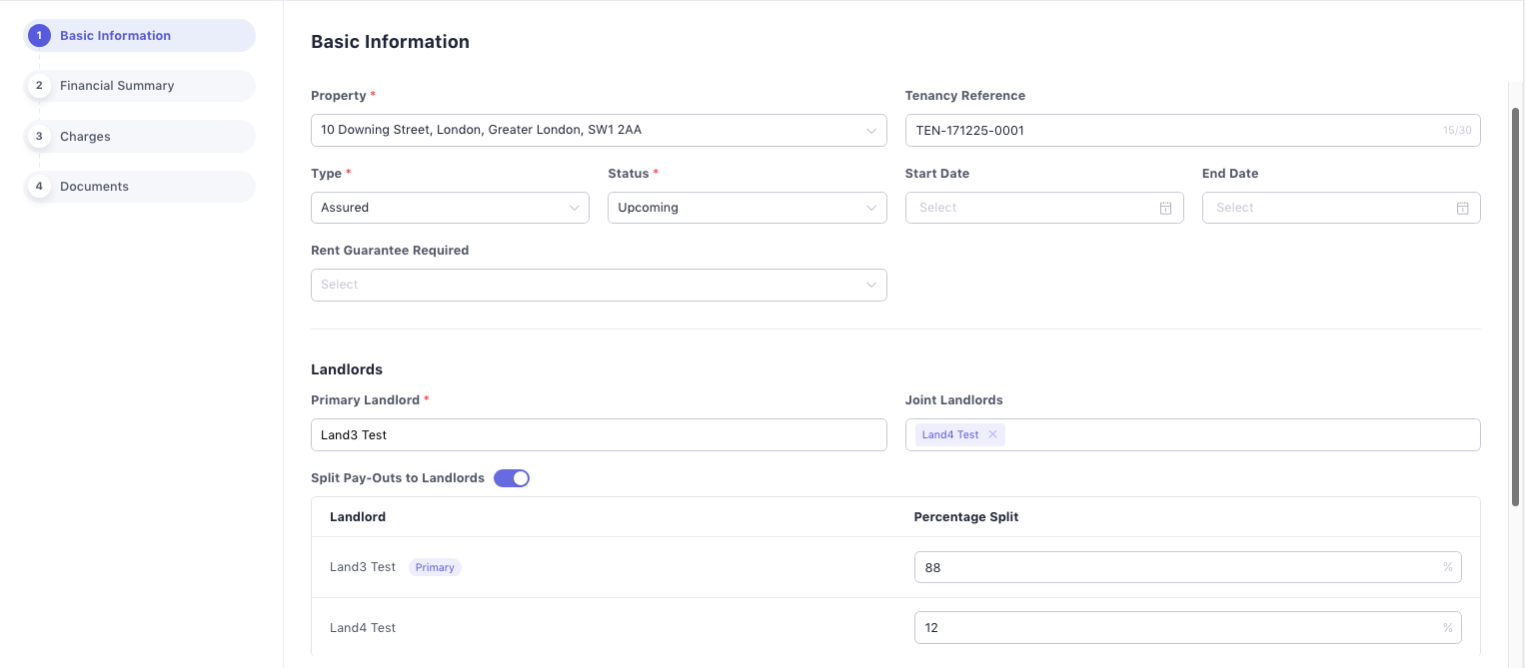1525x668 pixels.
Task: Open Rent Guarantee Required dropdown
Action: (598, 285)
